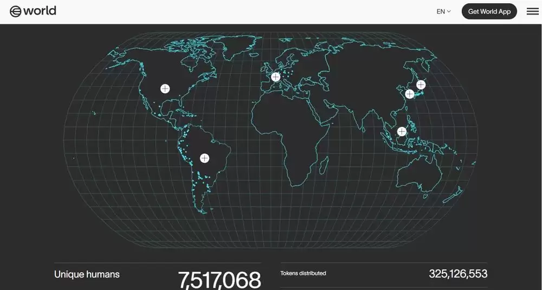This screenshot has height=290, width=542.
Task: Click the Tokens distributed label
Action: click(x=303, y=273)
